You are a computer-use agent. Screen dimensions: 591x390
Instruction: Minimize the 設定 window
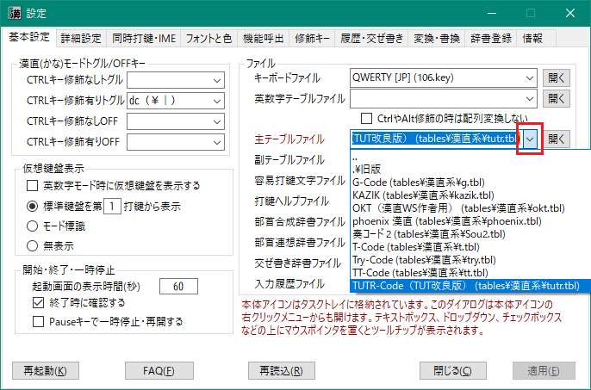[491, 13]
